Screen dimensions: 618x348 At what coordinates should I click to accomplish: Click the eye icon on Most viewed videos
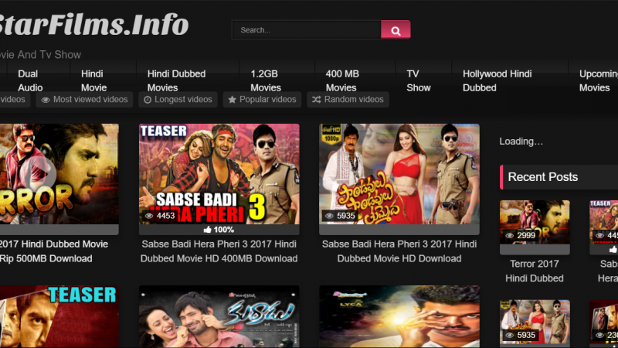(46, 100)
